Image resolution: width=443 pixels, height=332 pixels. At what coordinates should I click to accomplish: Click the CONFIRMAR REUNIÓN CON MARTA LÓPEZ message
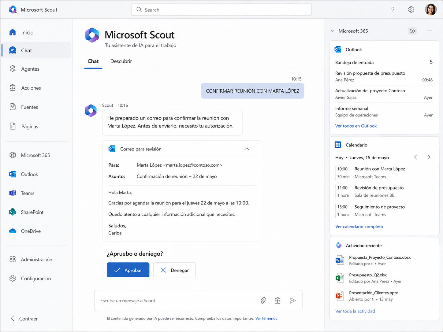tap(252, 91)
